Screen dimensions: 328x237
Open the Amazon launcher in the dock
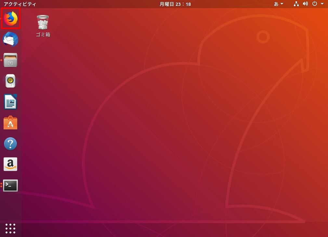click(x=10, y=164)
